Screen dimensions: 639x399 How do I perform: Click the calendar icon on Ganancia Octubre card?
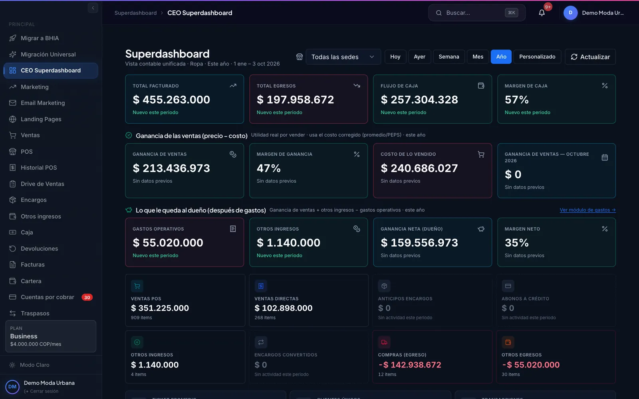605,158
